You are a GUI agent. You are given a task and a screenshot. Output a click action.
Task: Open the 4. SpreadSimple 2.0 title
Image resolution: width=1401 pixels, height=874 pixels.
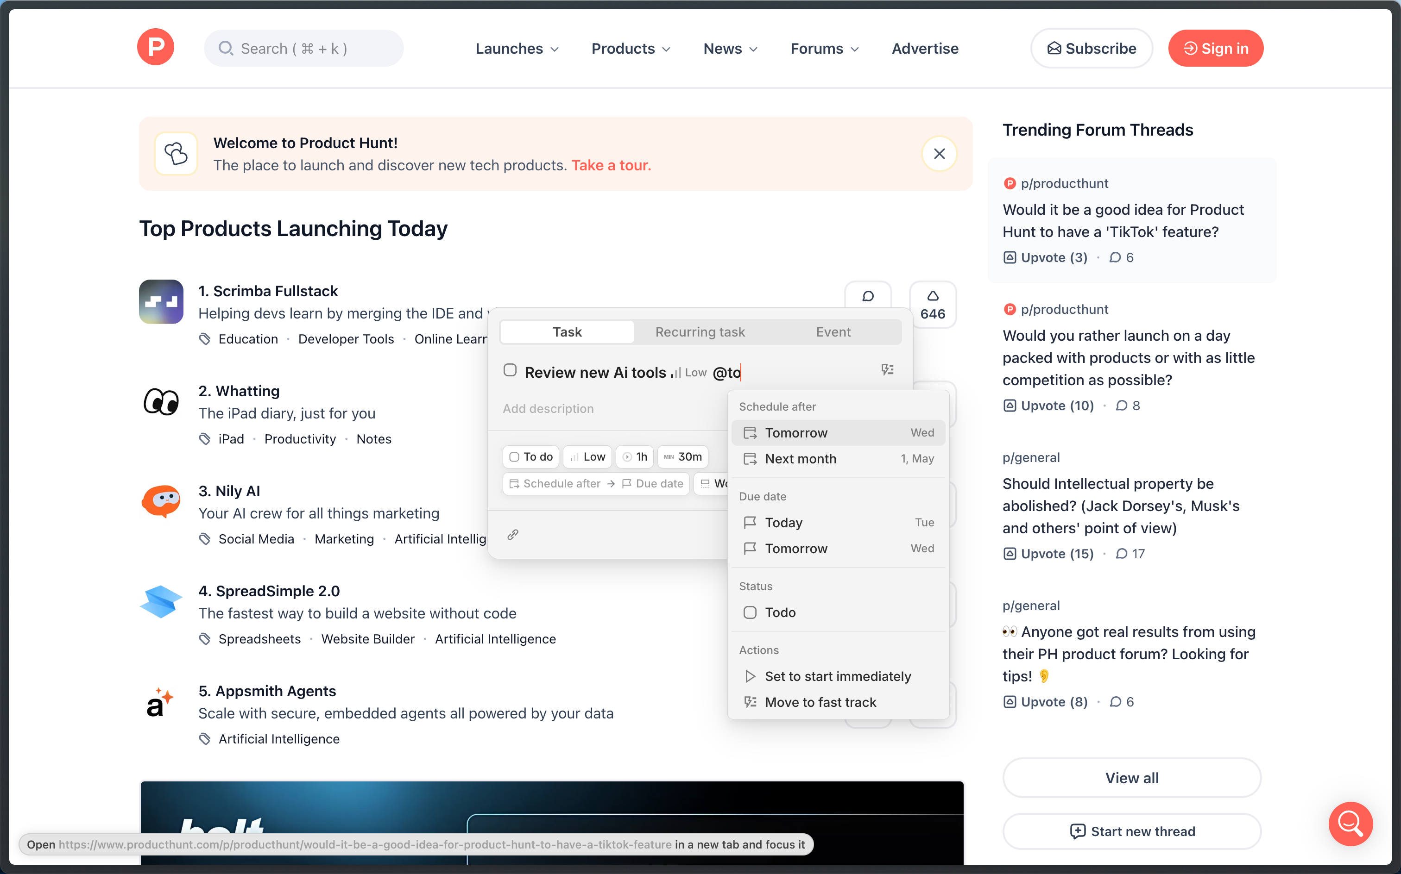[x=269, y=591]
